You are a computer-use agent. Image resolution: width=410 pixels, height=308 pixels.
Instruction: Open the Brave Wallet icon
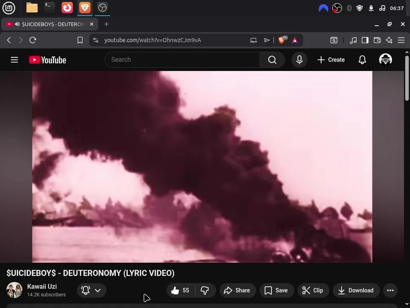(x=377, y=40)
